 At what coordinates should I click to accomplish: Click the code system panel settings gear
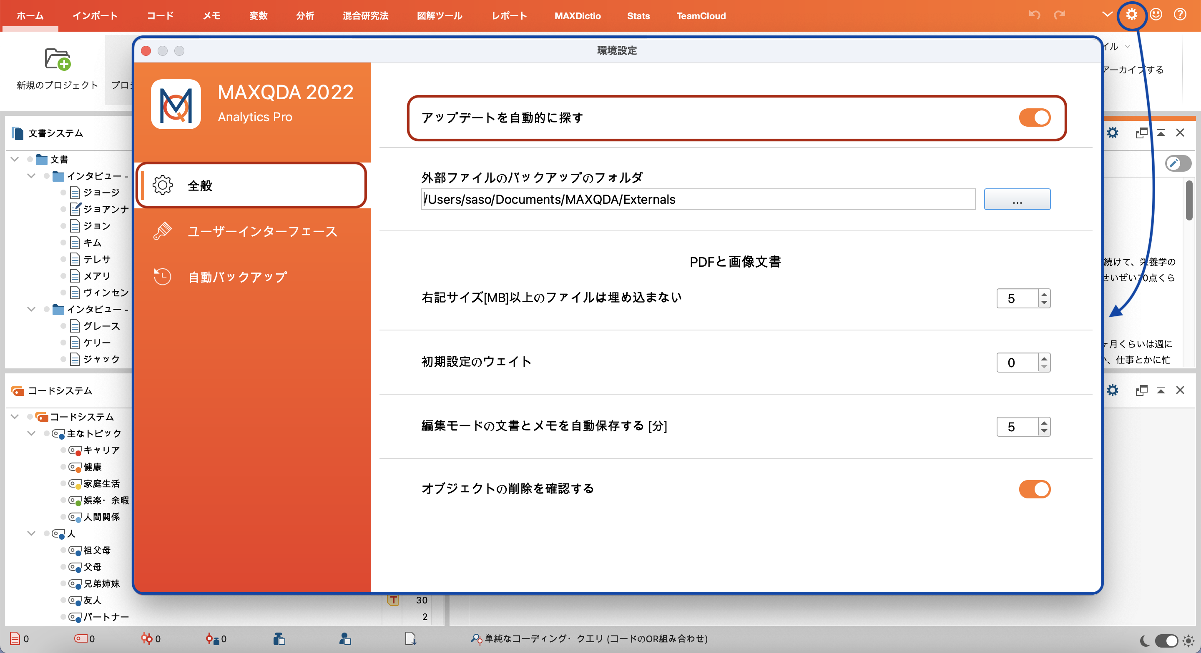click(1113, 390)
